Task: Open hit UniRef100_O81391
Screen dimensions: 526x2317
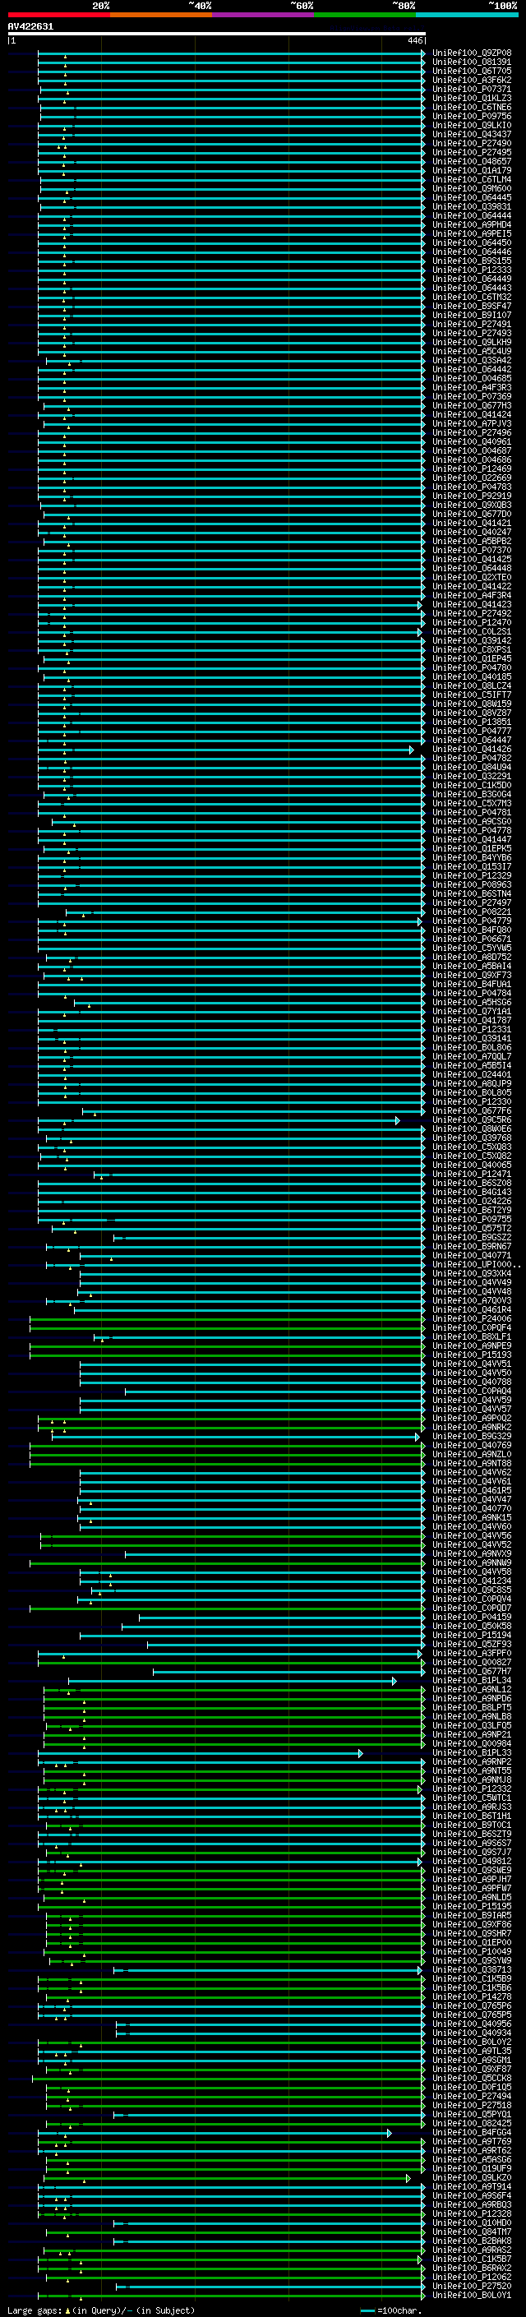Action: (471, 62)
